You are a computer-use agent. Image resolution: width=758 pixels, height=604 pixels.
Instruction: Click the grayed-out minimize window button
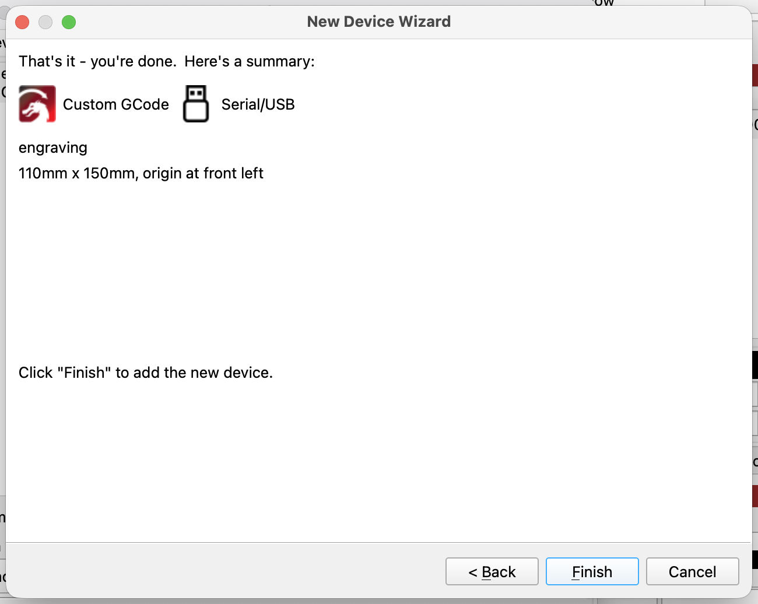click(x=45, y=22)
